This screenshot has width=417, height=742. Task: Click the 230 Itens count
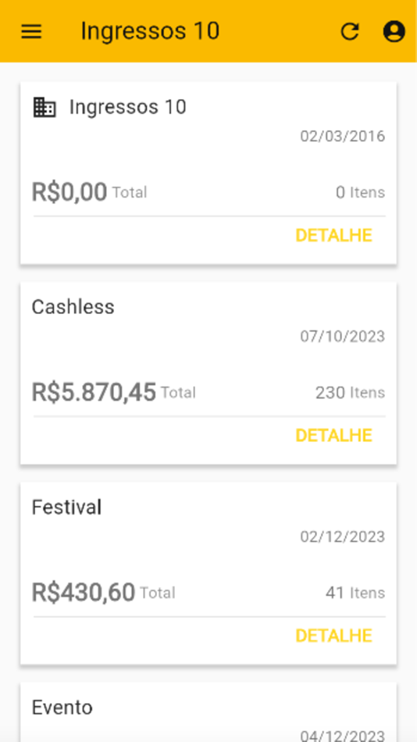pos(351,392)
